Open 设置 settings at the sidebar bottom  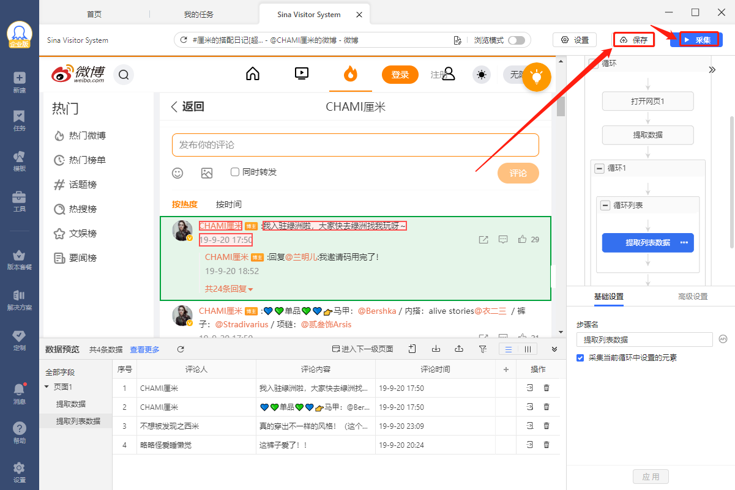coord(20,472)
